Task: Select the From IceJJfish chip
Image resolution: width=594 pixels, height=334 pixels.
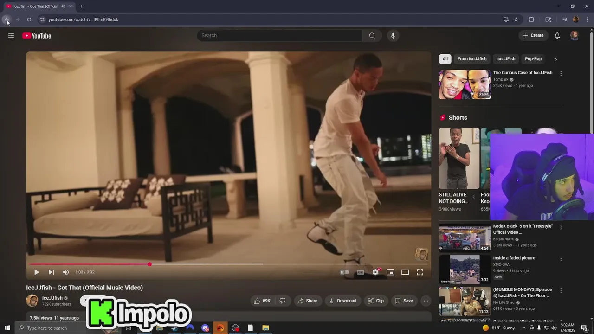Action: pos(472,59)
